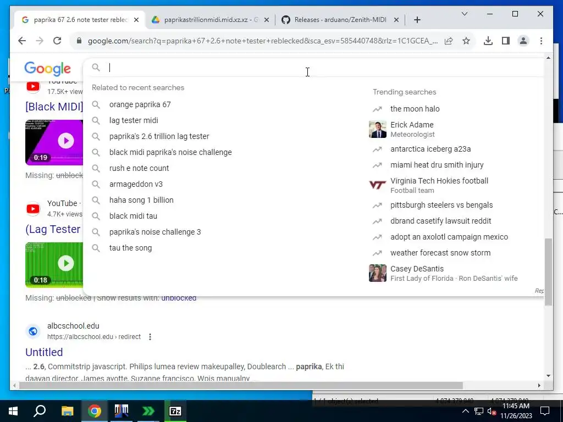563x422 pixels.
Task: Open a new tab with plus button
Action: click(x=417, y=20)
